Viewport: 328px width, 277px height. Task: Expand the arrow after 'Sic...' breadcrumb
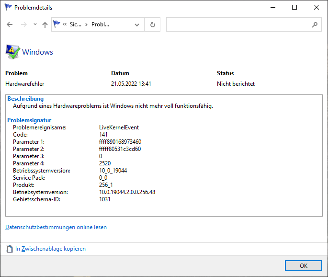(x=86, y=25)
